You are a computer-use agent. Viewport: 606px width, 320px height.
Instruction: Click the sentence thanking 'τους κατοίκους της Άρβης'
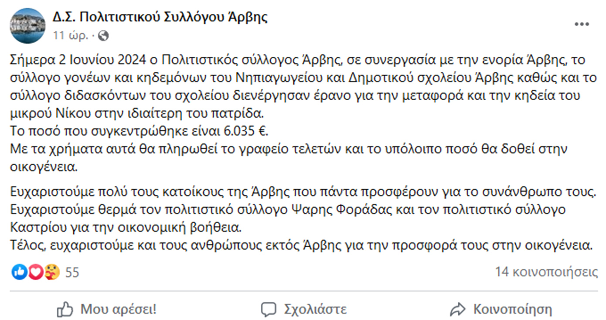tap(302, 191)
